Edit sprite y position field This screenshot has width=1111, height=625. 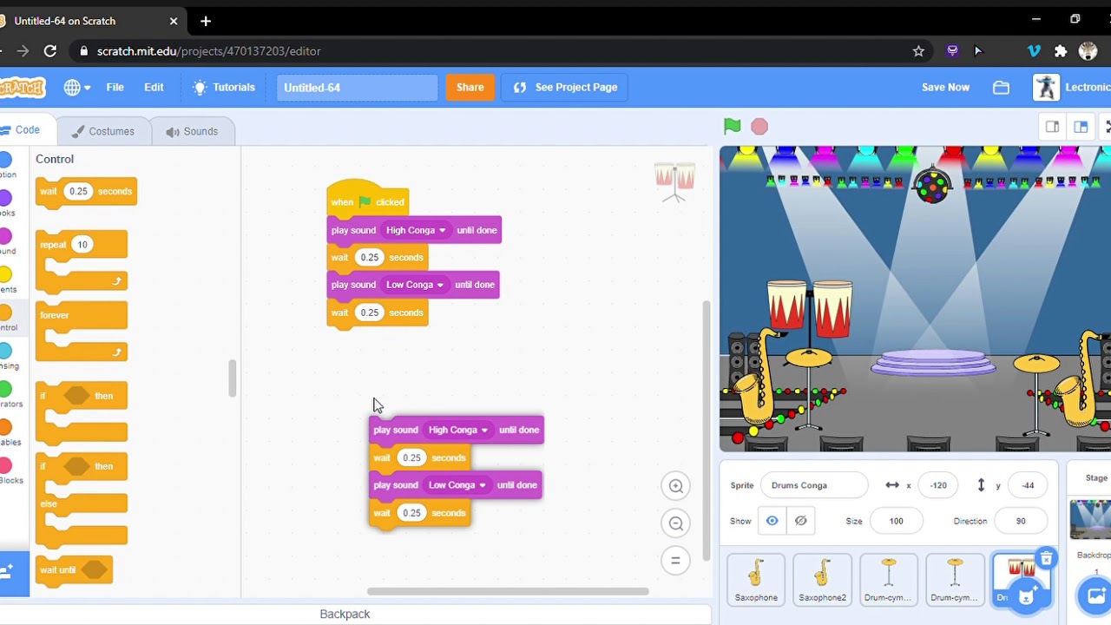(1028, 485)
